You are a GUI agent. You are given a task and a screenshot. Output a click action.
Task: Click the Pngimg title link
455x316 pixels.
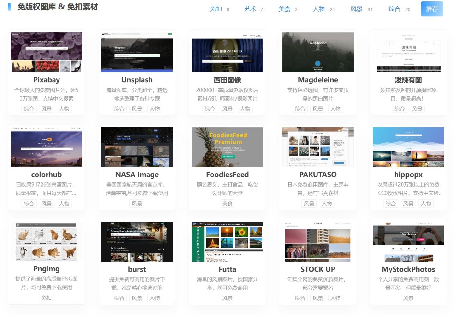(x=47, y=269)
